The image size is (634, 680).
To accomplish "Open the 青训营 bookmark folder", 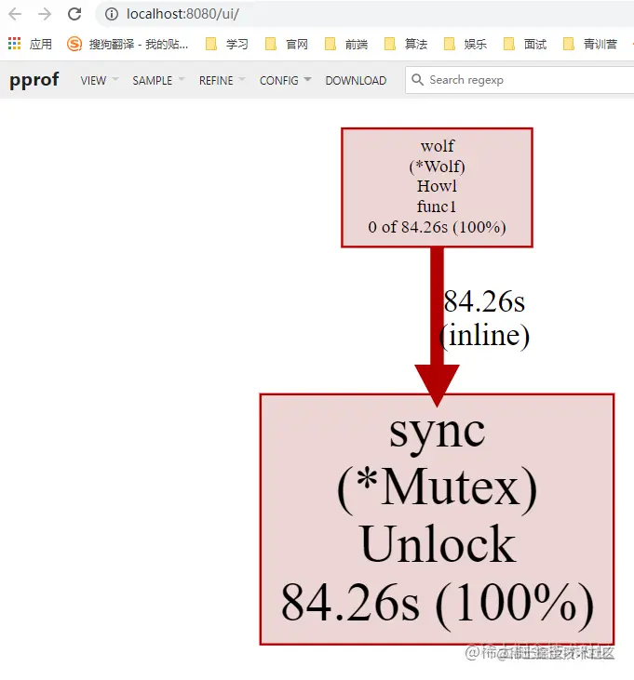I will [589, 44].
